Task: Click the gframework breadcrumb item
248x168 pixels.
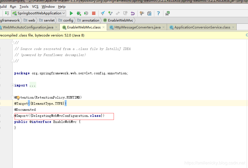Action: click(10, 20)
